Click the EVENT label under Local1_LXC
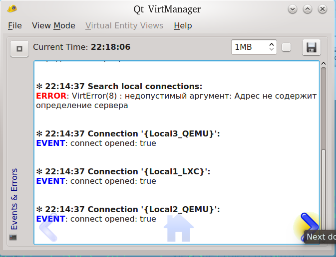 tap(50, 181)
